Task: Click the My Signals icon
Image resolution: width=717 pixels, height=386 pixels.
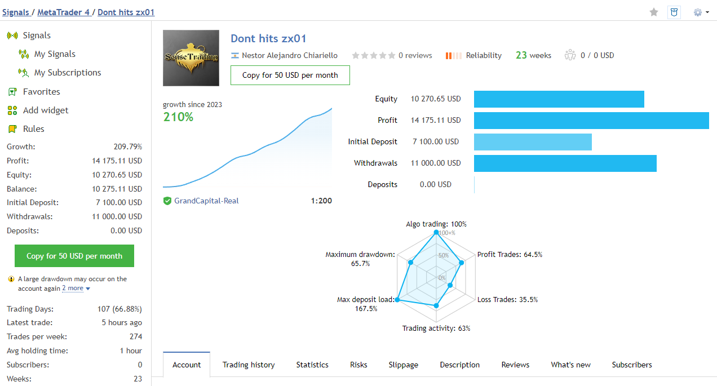Action: 24,54
